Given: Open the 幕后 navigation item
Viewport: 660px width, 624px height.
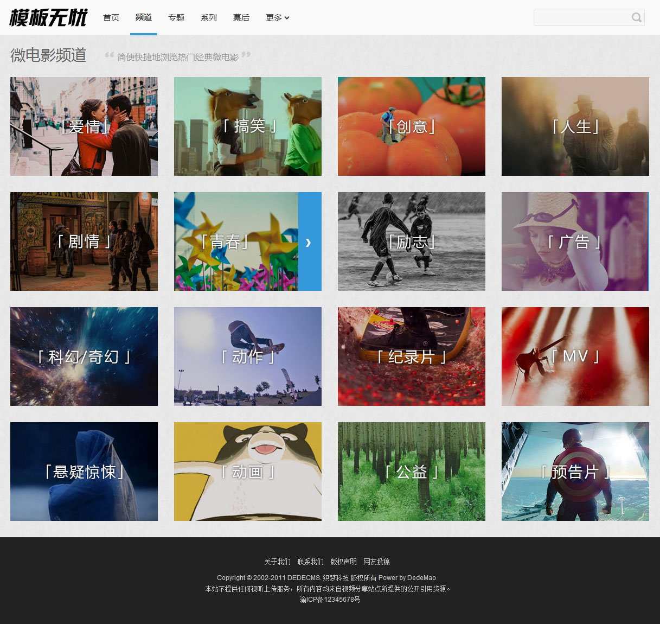Looking at the screenshot, I should 241,18.
